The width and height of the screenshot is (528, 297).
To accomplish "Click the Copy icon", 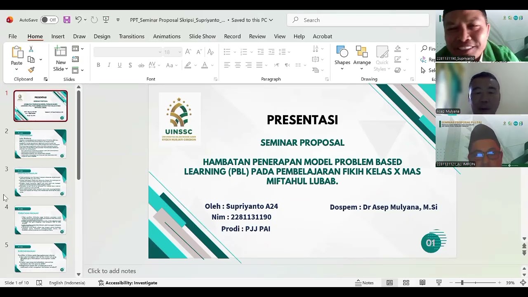I will pyautogui.click(x=31, y=59).
